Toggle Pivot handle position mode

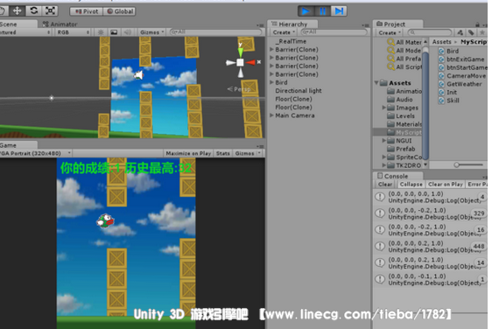click(x=86, y=11)
